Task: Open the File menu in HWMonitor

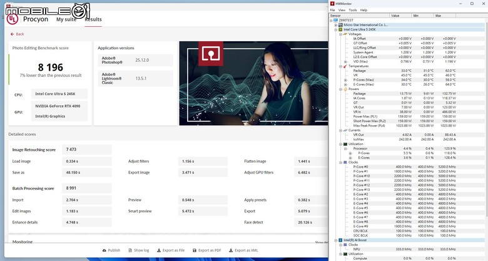Action: pos(332,10)
